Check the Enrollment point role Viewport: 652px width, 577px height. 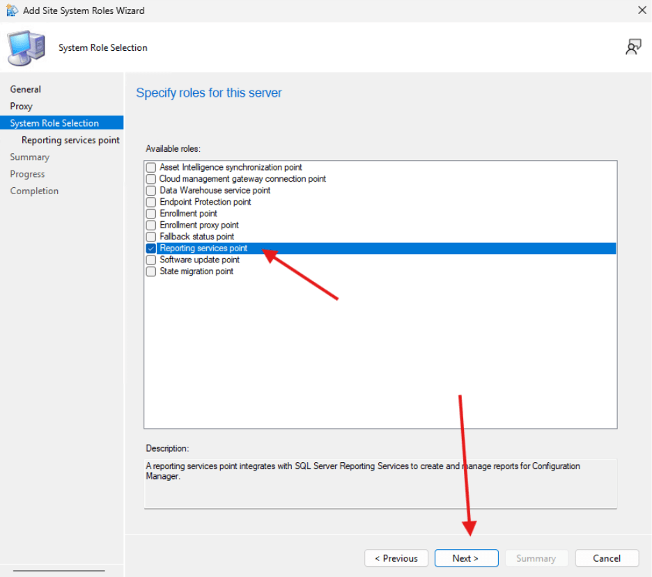tap(151, 214)
